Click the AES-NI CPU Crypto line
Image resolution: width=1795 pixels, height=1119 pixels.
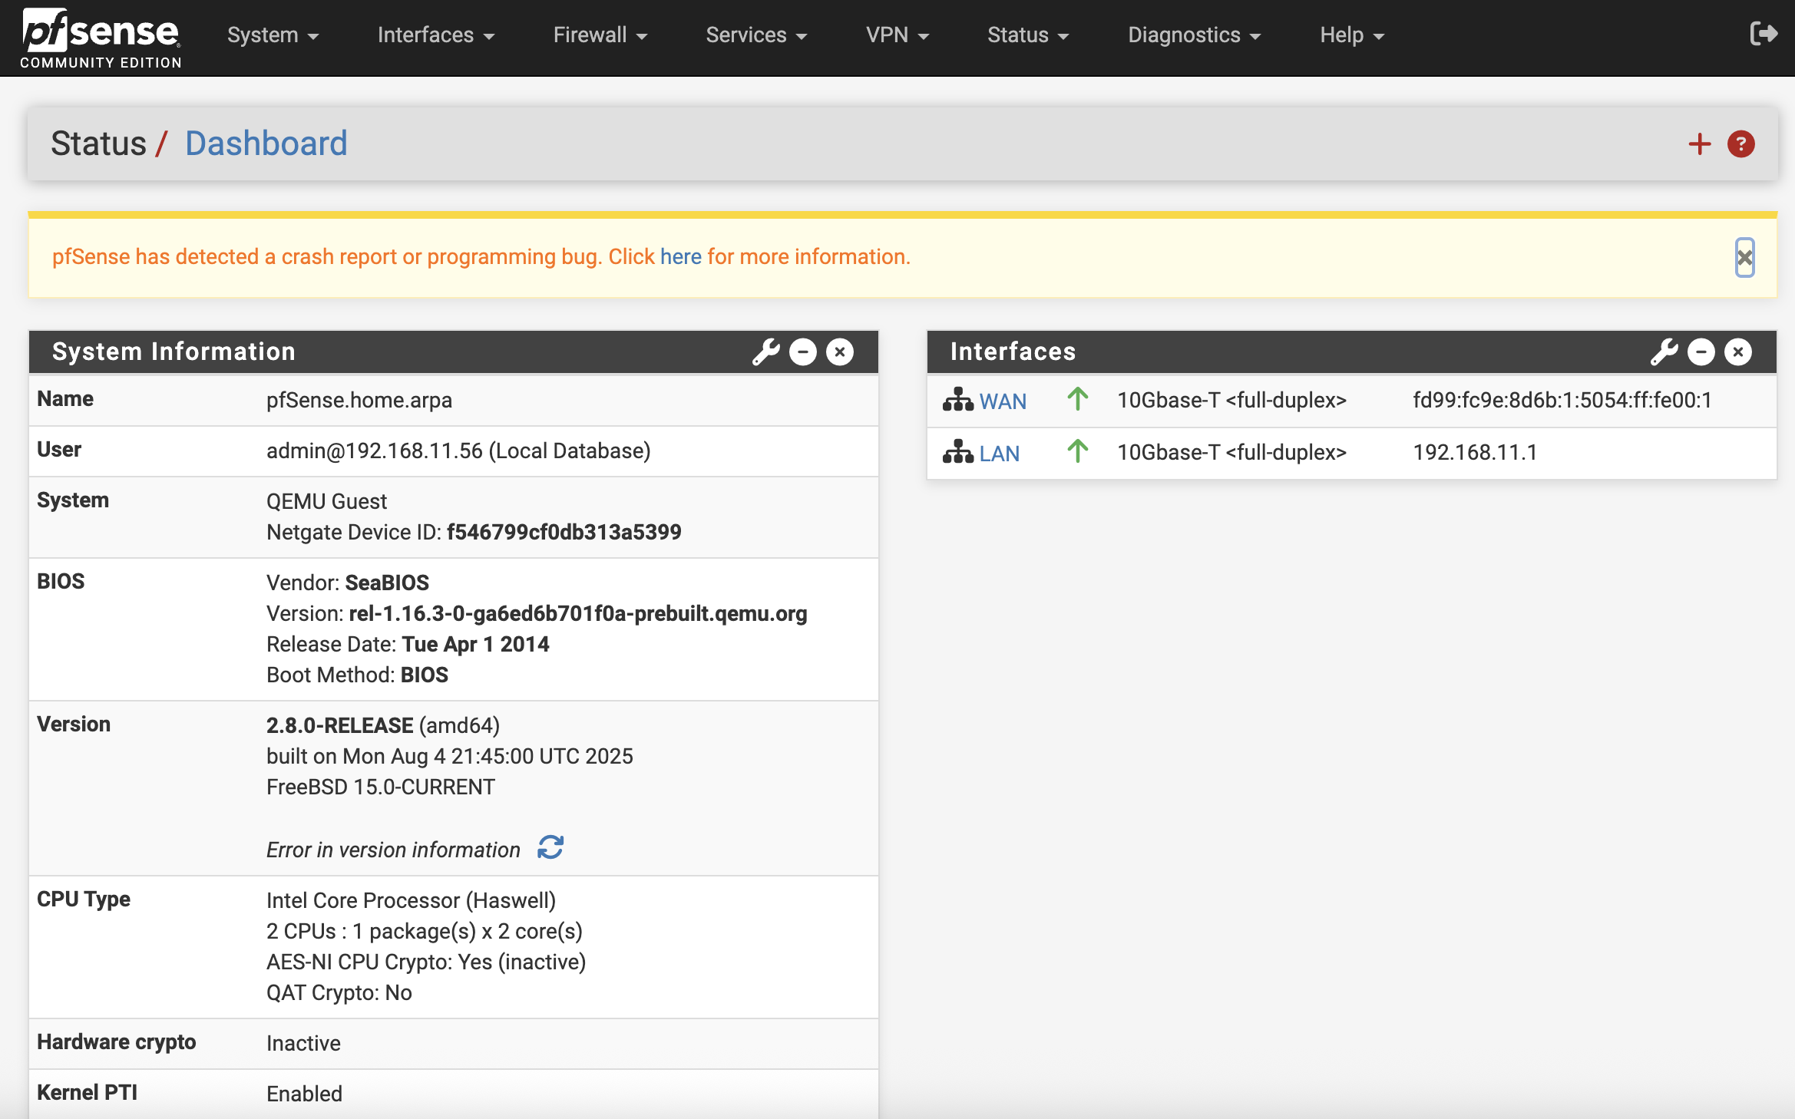coord(426,962)
